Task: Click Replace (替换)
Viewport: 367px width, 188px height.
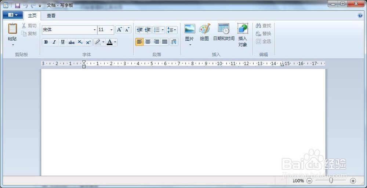Action: [263, 33]
